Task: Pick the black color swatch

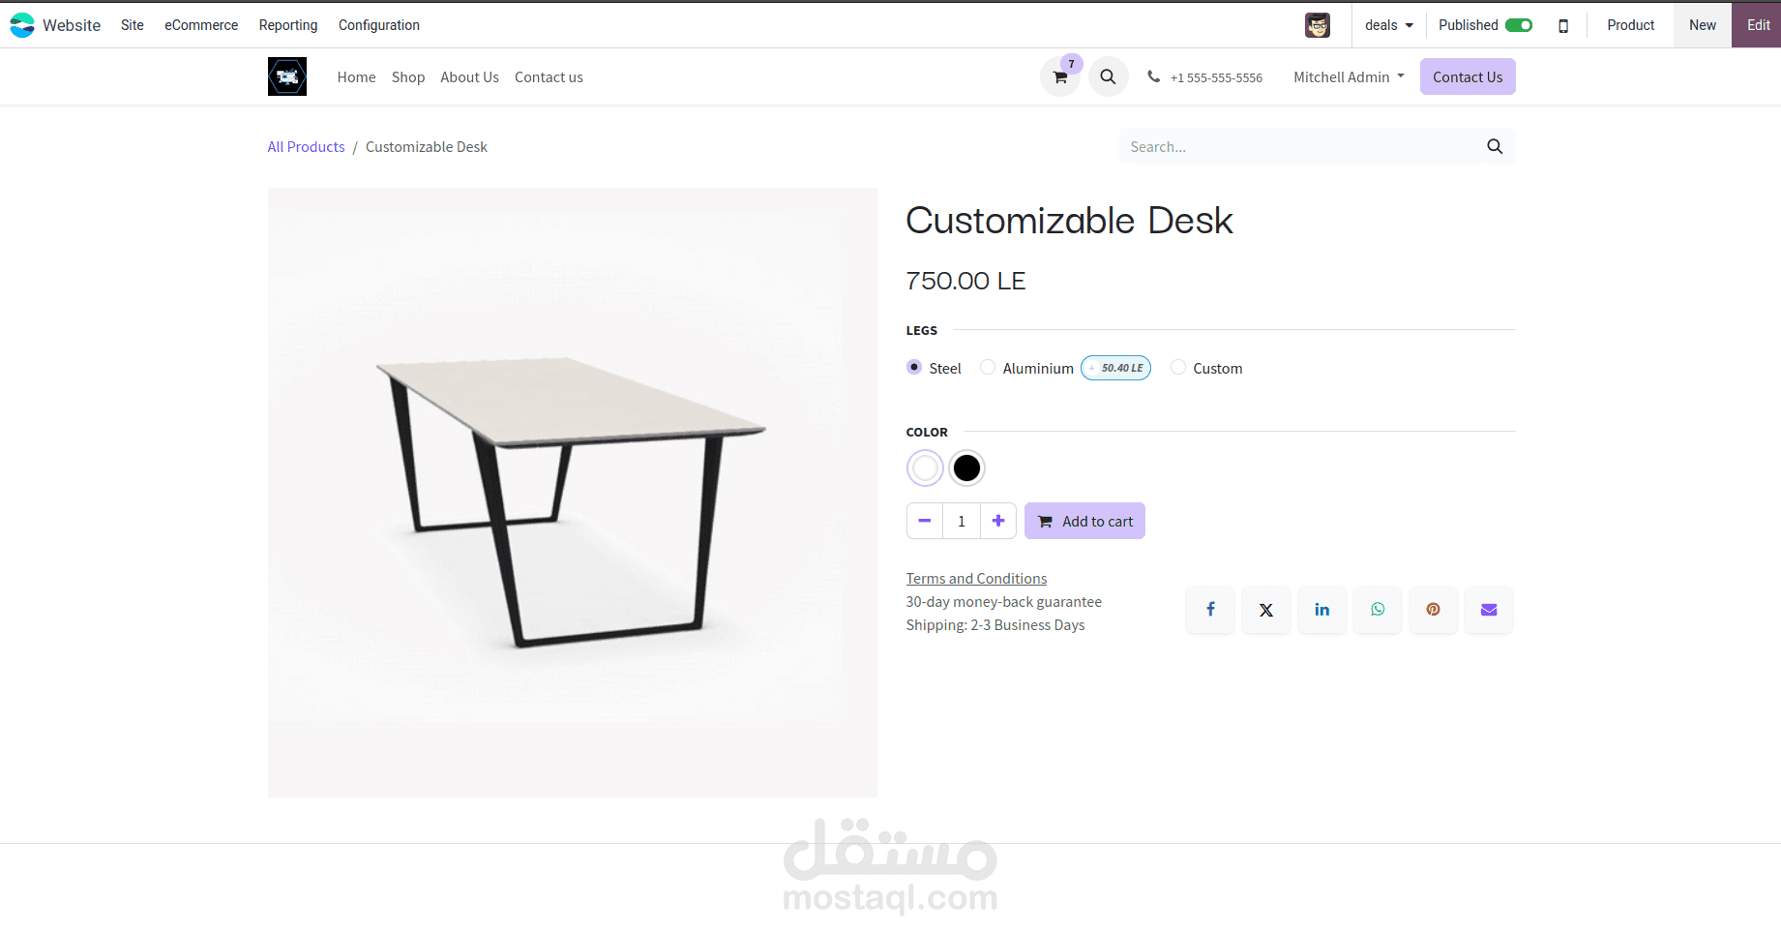Action: [x=966, y=468]
